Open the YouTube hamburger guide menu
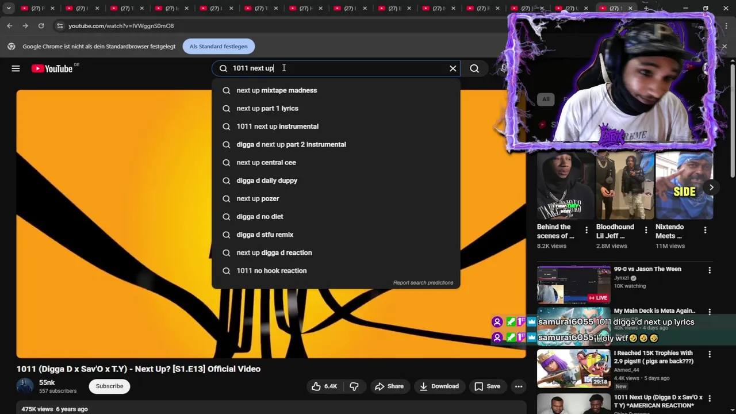This screenshot has height=414, width=736. pos(16,68)
